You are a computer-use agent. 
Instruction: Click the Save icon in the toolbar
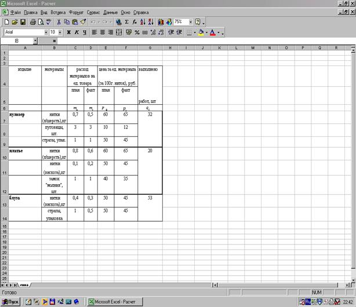click(x=23, y=22)
